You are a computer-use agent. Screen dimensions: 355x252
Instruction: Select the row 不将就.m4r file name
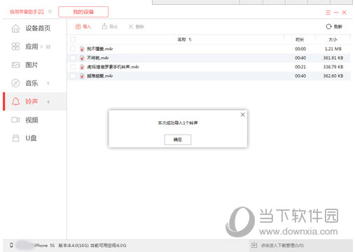coord(98,58)
